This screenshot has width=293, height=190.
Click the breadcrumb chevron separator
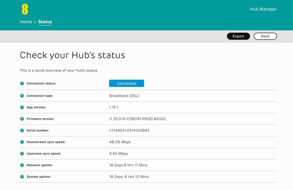(x=35, y=22)
